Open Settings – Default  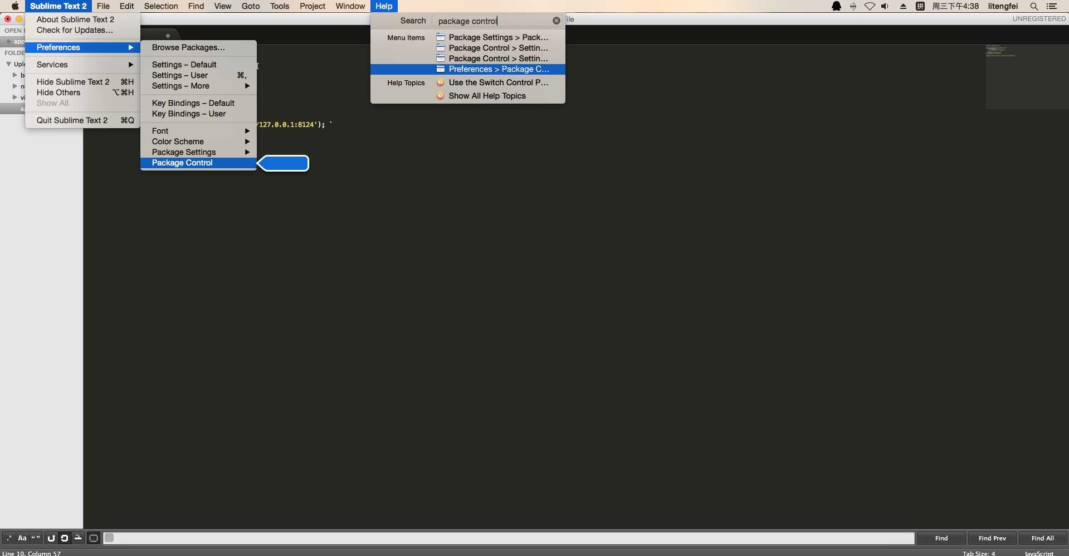point(198,65)
